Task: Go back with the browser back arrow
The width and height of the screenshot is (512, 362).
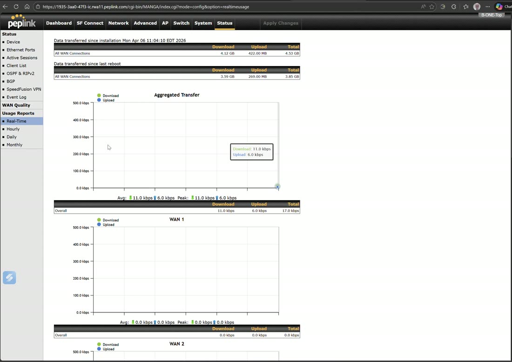Action: pos(5,7)
